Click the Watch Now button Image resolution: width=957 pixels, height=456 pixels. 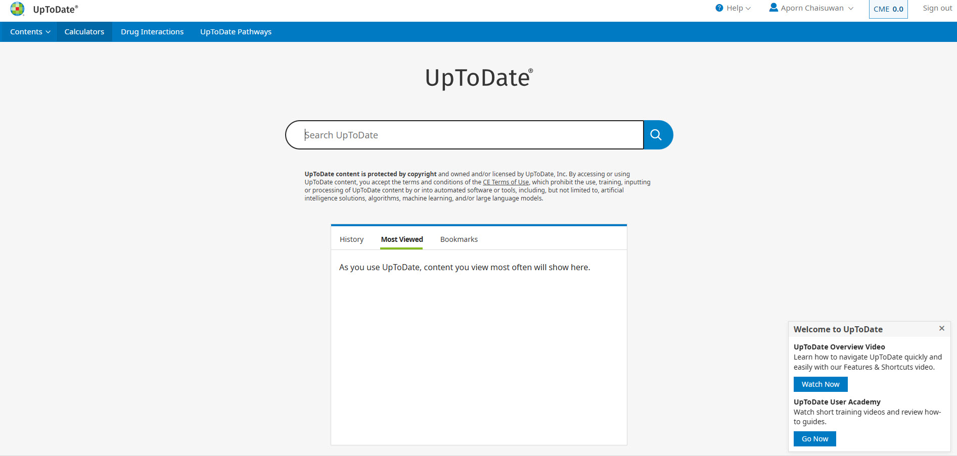coord(821,384)
